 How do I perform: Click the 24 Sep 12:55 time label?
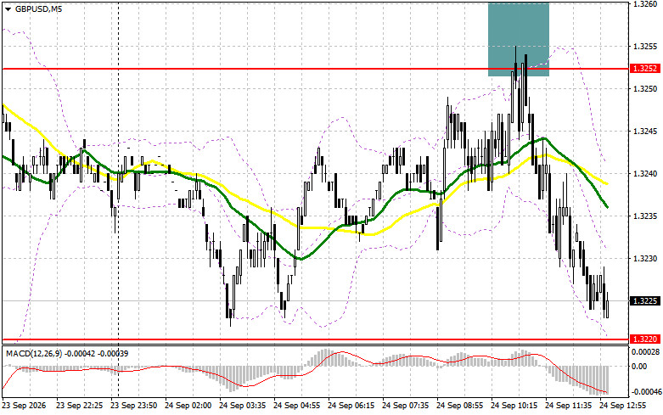622,406
